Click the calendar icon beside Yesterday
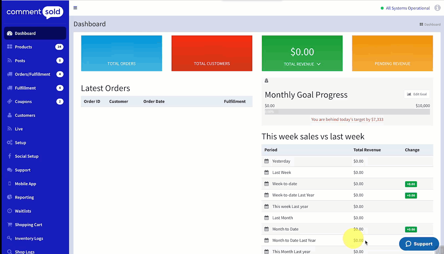The width and height of the screenshot is (444, 254). pos(267,161)
